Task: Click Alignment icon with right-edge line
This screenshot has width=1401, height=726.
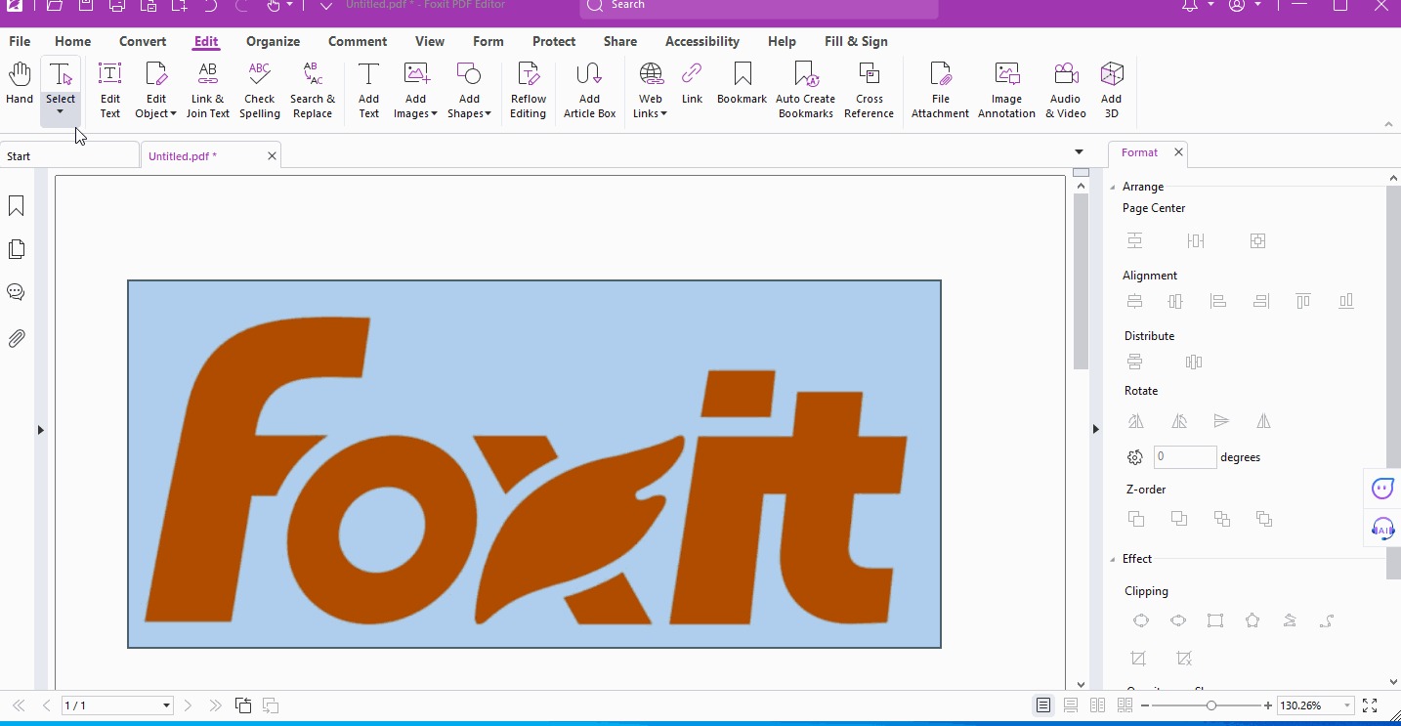Action: [x=1261, y=301]
